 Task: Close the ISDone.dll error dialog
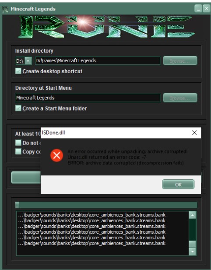point(194,132)
